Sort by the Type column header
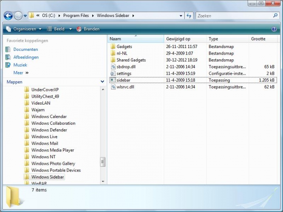Viewport: 283px width, 212px height. 227,39
